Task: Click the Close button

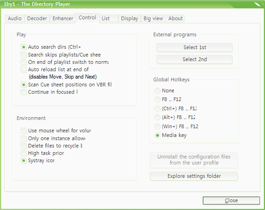Action: tap(231, 200)
